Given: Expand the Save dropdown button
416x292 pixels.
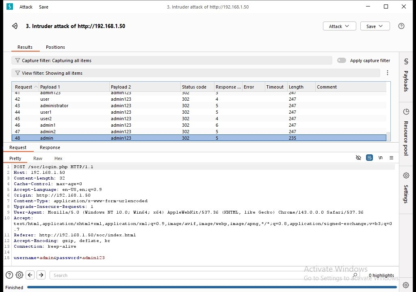Looking at the screenshot, I should point(375,26).
